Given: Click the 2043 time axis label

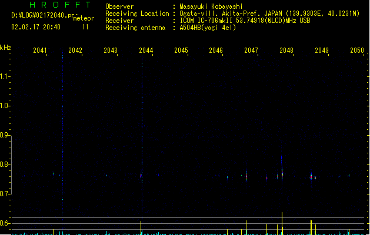Looking at the screenshot, I should (x=111, y=50).
